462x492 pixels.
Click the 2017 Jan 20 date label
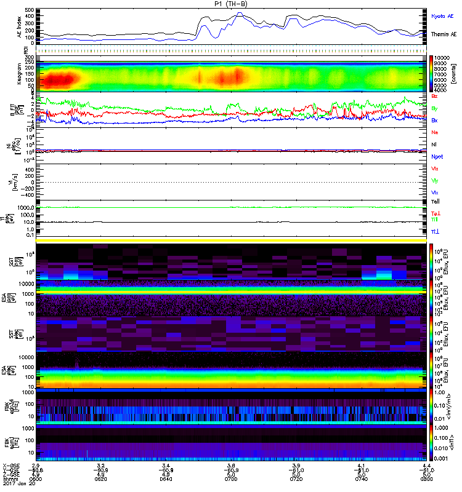[x=18, y=483]
